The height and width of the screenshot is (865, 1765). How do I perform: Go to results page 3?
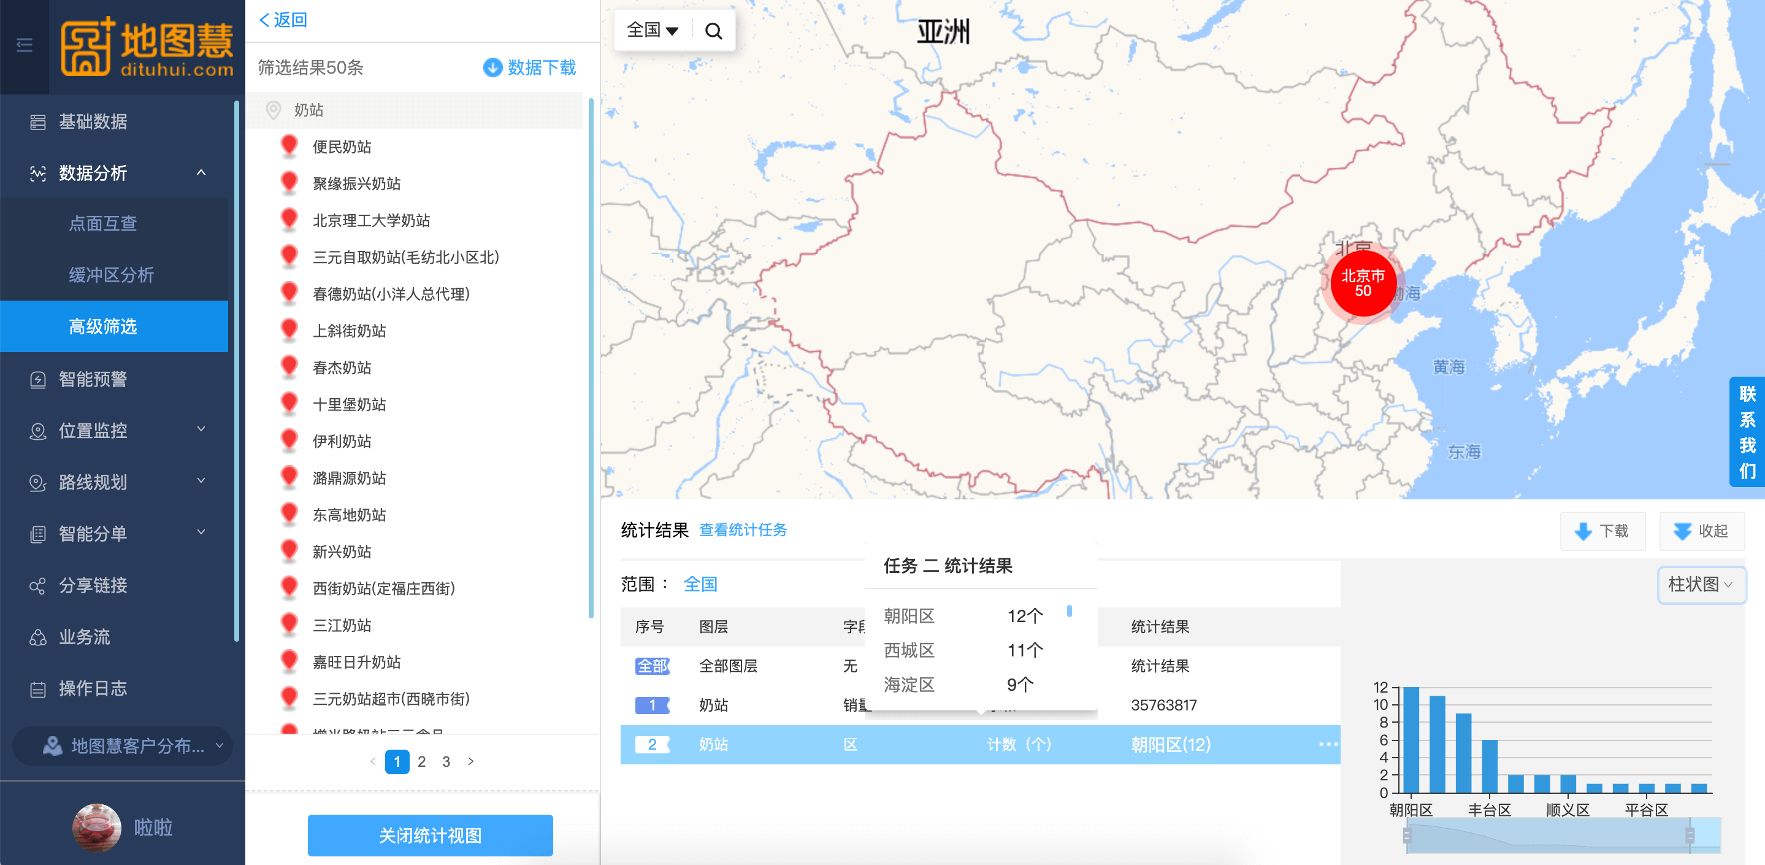446,761
